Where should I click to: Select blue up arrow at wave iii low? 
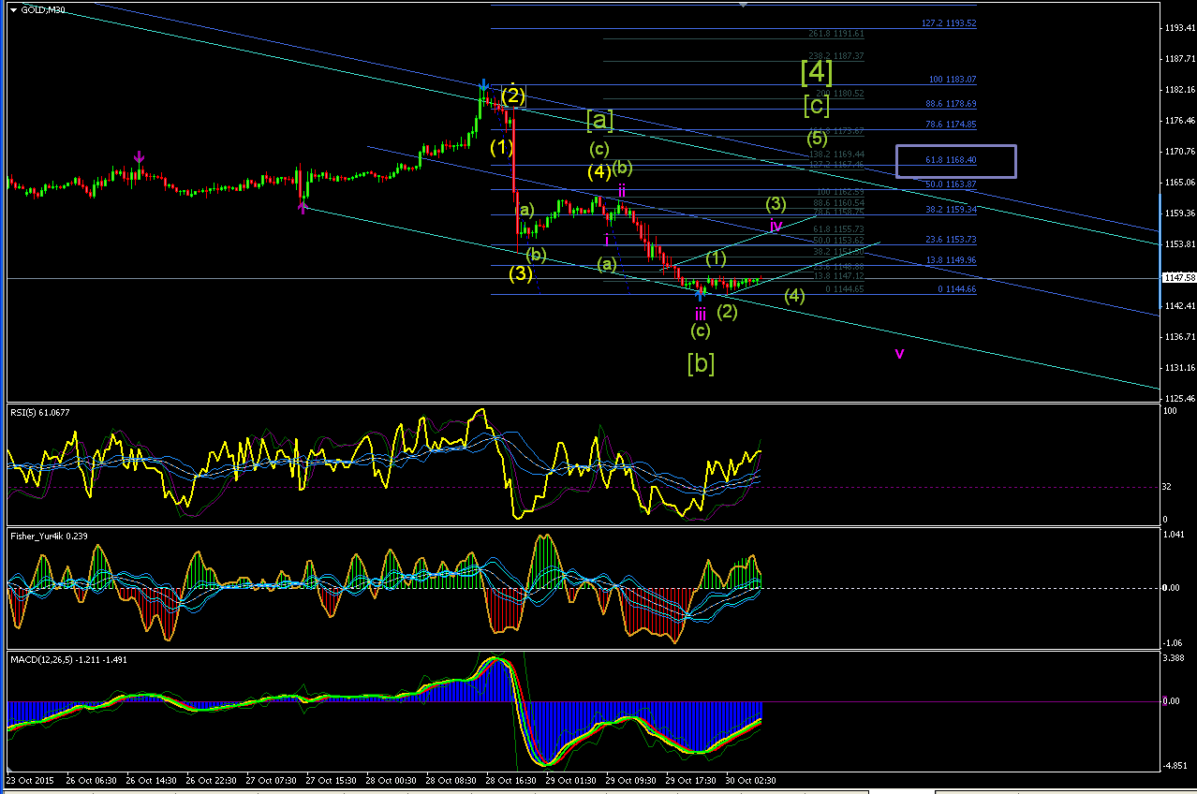(700, 295)
